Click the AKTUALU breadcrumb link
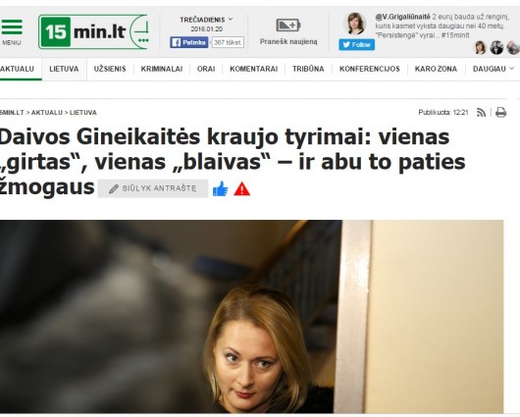Screen dimensions: 520x417 click(x=47, y=113)
